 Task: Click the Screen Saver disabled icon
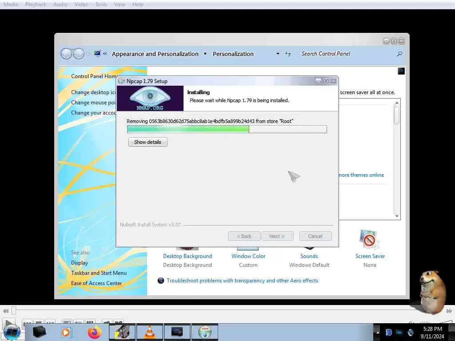click(x=369, y=239)
